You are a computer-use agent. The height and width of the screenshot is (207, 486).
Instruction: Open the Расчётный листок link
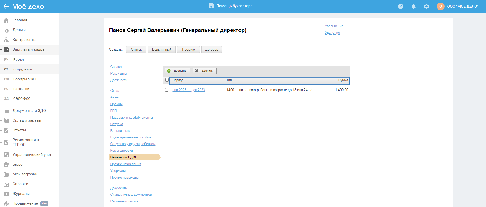[x=124, y=201]
